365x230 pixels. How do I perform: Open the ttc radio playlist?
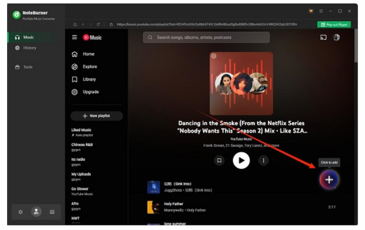click(96, 162)
